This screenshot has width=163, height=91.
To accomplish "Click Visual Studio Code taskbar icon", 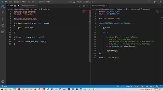I will coord(48,89).
